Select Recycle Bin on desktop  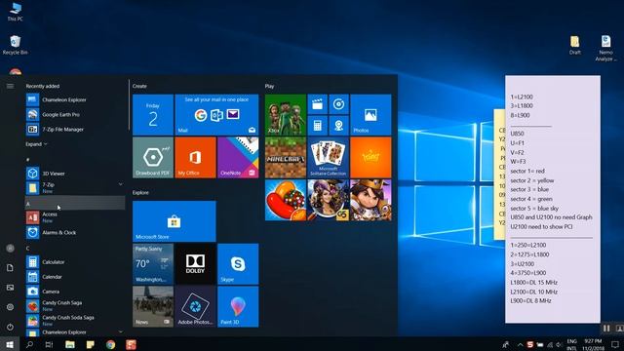coord(16,45)
